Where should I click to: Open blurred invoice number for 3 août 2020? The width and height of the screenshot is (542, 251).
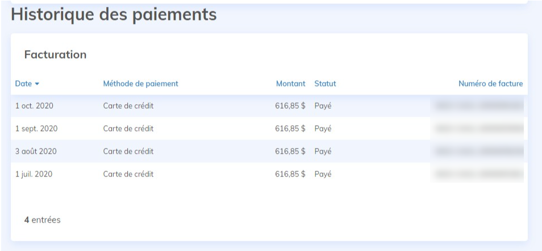478,151
